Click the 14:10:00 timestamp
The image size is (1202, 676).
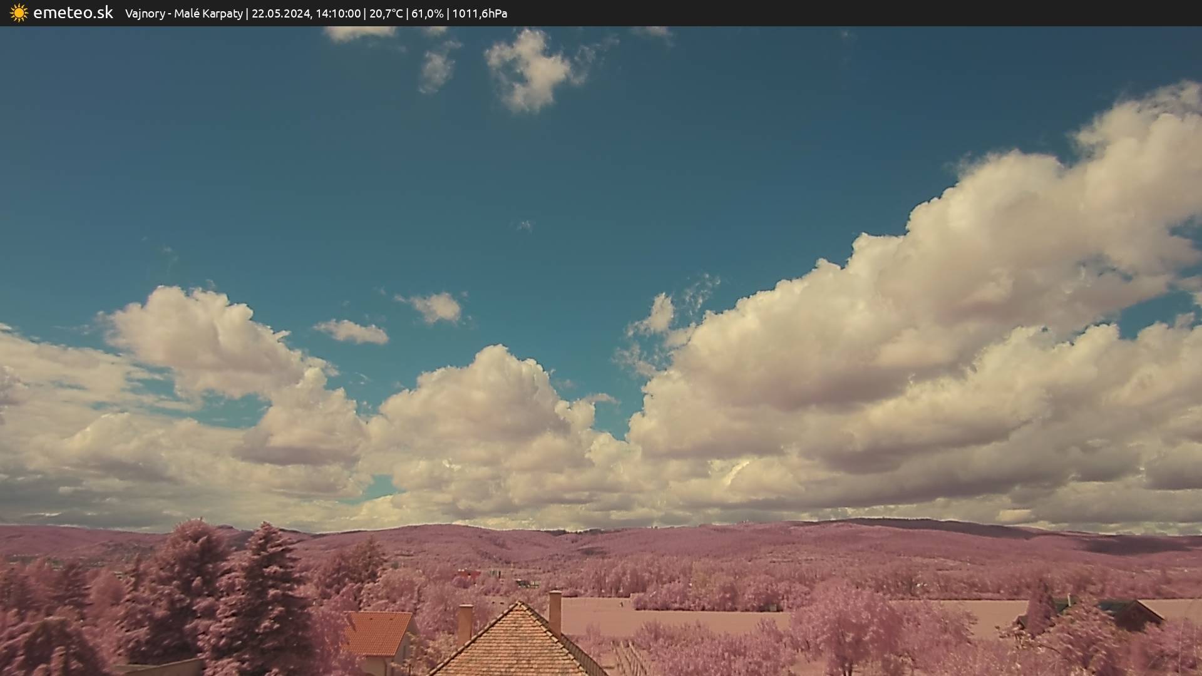click(337, 14)
